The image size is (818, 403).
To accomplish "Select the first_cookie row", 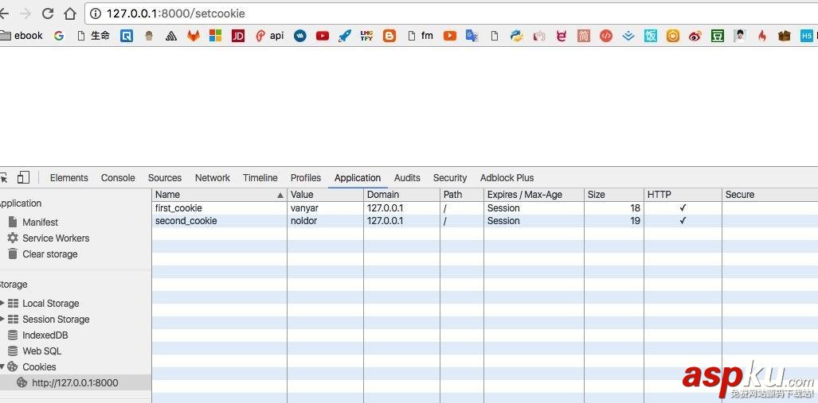I will tap(485, 207).
